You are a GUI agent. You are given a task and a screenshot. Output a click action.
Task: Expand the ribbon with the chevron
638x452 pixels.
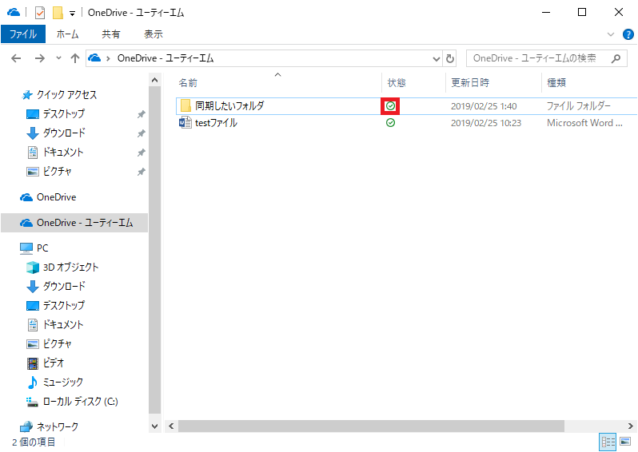(610, 34)
